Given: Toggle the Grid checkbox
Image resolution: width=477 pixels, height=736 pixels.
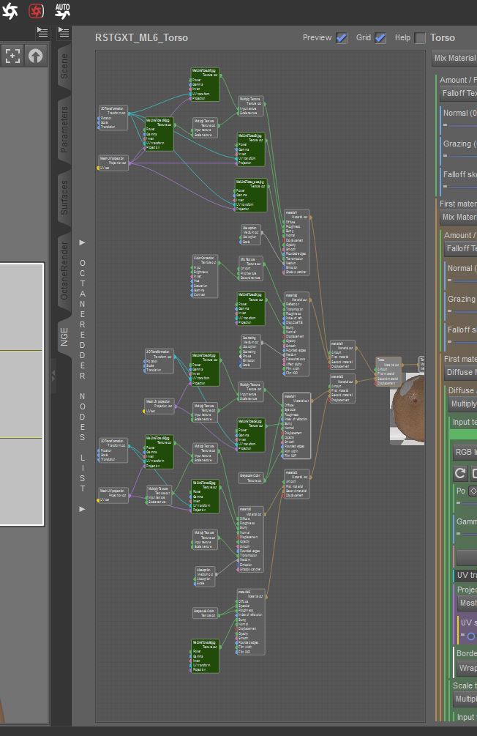Looking at the screenshot, I should tap(380, 37).
